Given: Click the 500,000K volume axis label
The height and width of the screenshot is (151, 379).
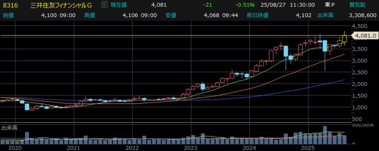Looking at the screenshot, I should point(363,126).
